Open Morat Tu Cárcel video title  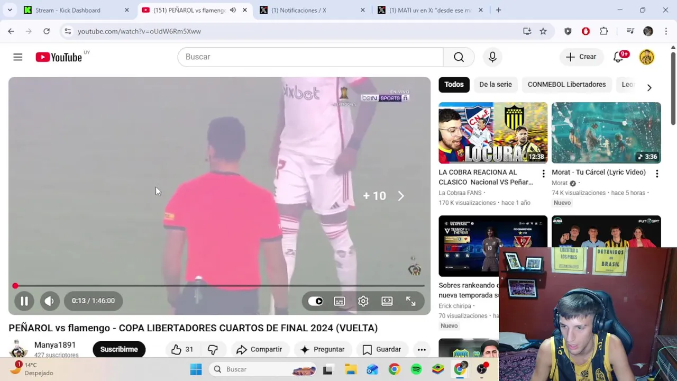point(599,172)
